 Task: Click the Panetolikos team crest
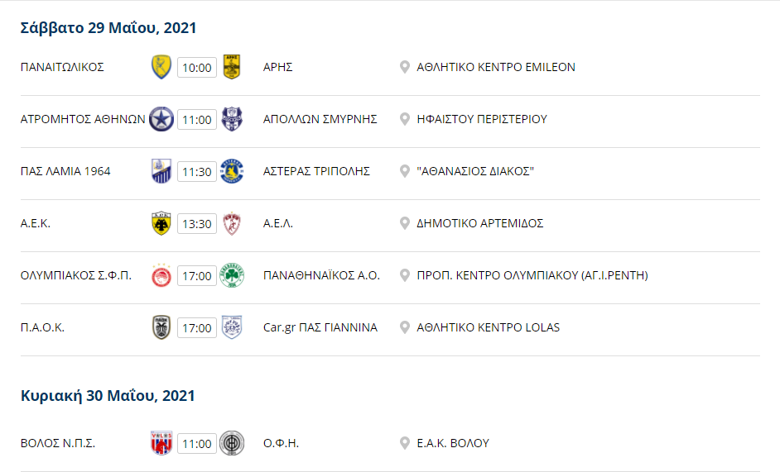pos(161,67)
